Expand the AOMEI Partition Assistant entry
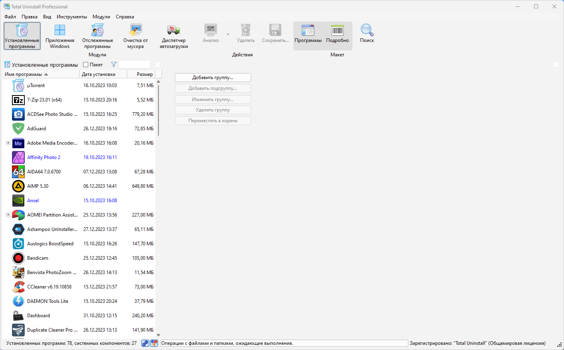The height and width of the screenshot is (350, 564). (8, 215)
